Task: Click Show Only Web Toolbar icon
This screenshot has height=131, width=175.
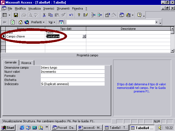Action: [61, 22]
